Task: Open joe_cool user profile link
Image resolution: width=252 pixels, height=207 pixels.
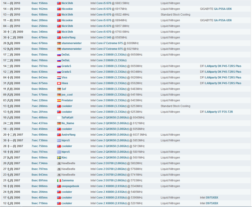Action: 67,95
